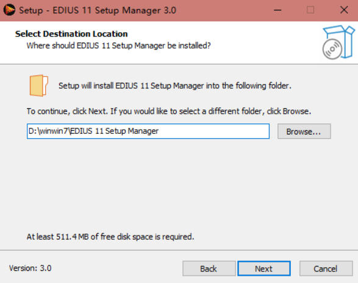Click the 511.4 MB disk space notice
This screenshot has height=283, width=358.
click(110, 237)
